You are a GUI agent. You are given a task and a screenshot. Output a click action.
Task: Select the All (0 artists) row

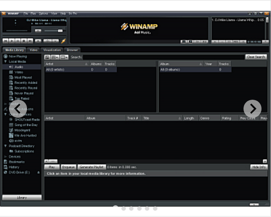(x=81, y=69)
